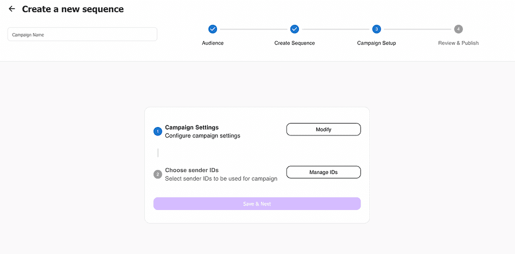Open the Create Sequence step label

click(x=294, y=43)
